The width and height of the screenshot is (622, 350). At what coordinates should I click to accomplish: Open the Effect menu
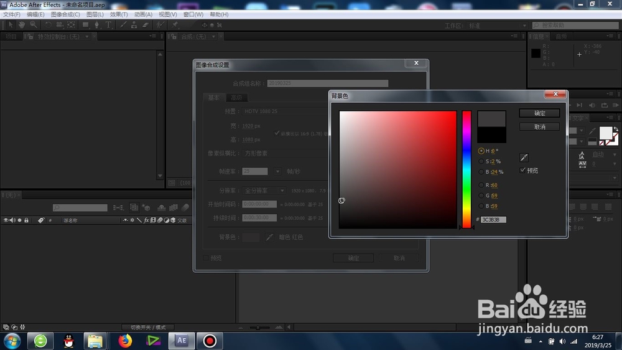click(119, 14)
